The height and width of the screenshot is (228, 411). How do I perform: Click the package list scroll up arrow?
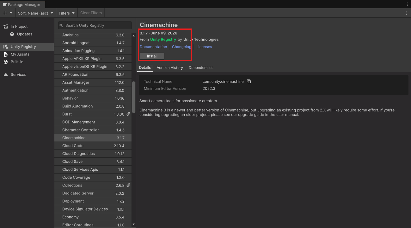(134, 35)
